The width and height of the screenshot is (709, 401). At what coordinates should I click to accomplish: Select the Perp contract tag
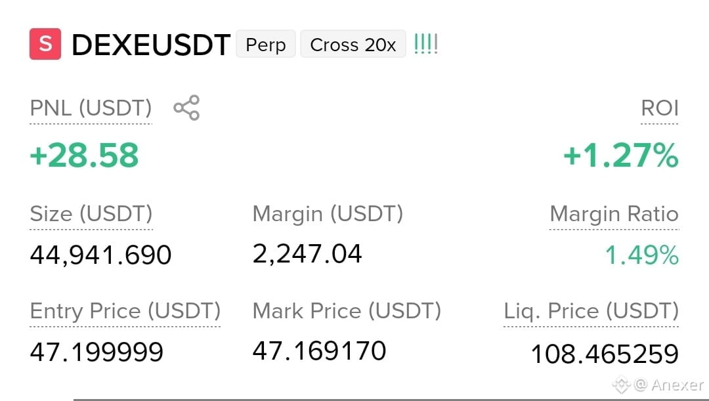[x=266, y=44]
